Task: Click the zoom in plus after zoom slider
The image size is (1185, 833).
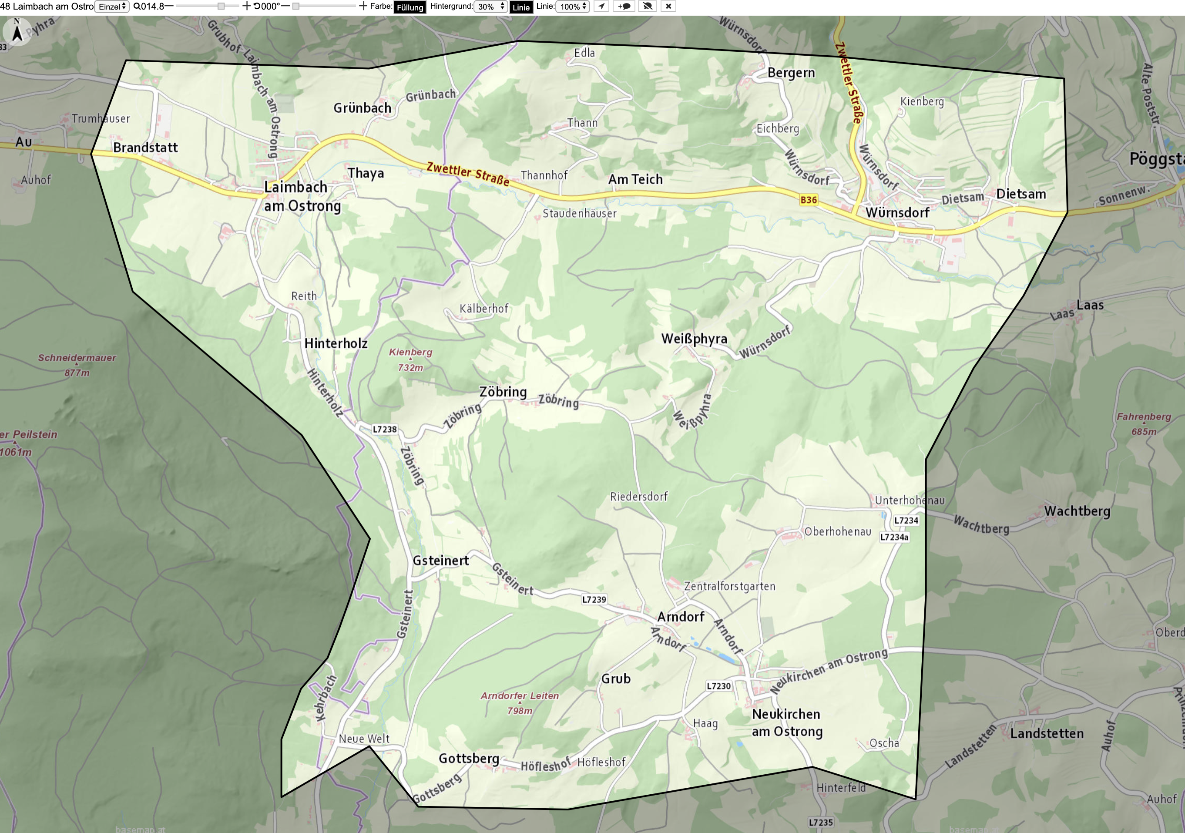Action: (x=247, y=6)
